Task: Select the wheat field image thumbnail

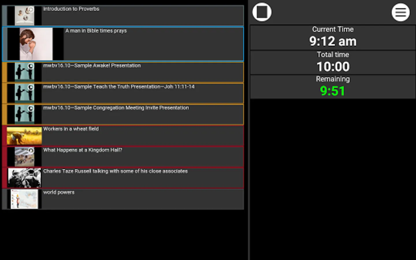Action: point(25,136)
